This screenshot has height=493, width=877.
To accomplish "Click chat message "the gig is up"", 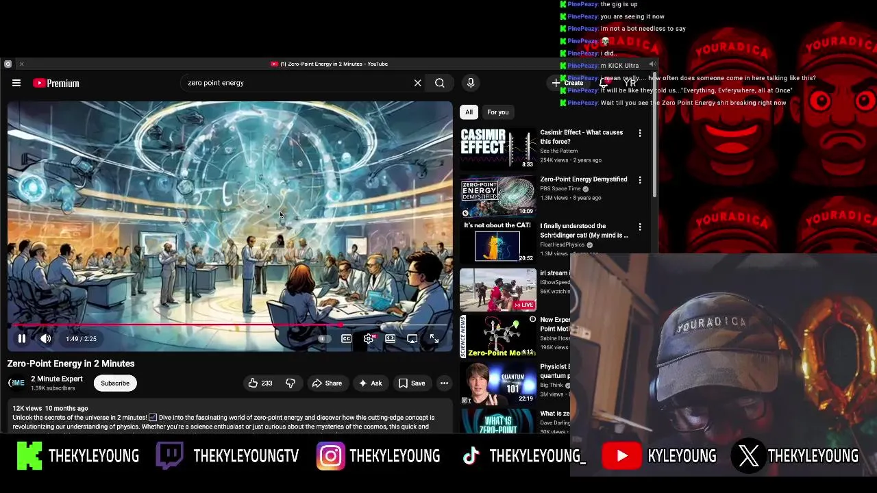I will (619, 4).
